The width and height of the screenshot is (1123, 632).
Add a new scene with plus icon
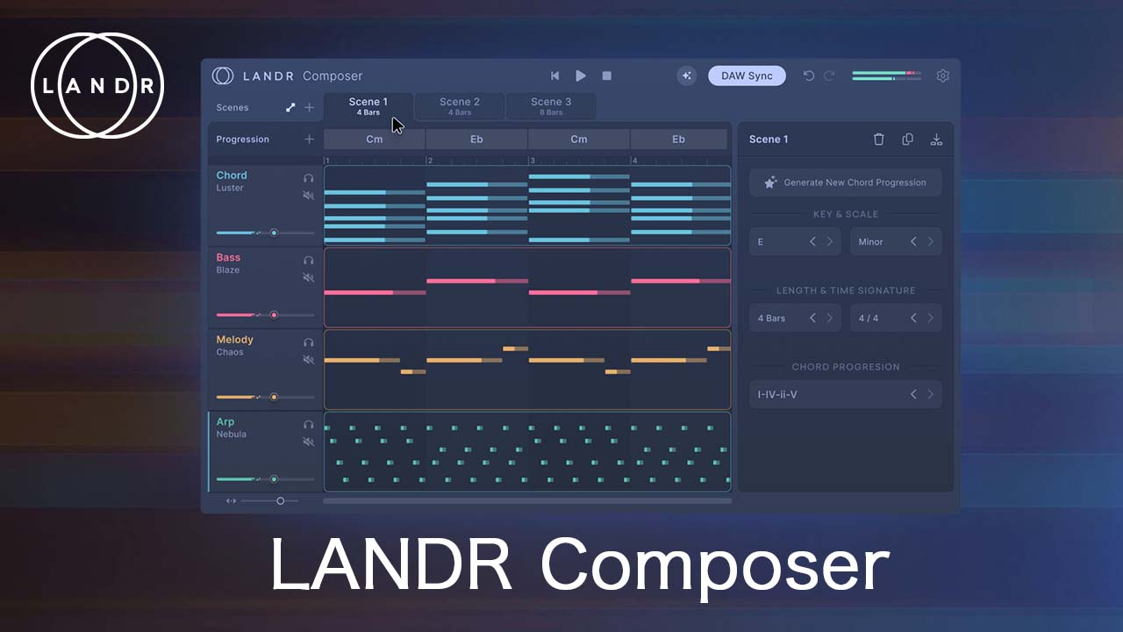[x=309, y=108]
